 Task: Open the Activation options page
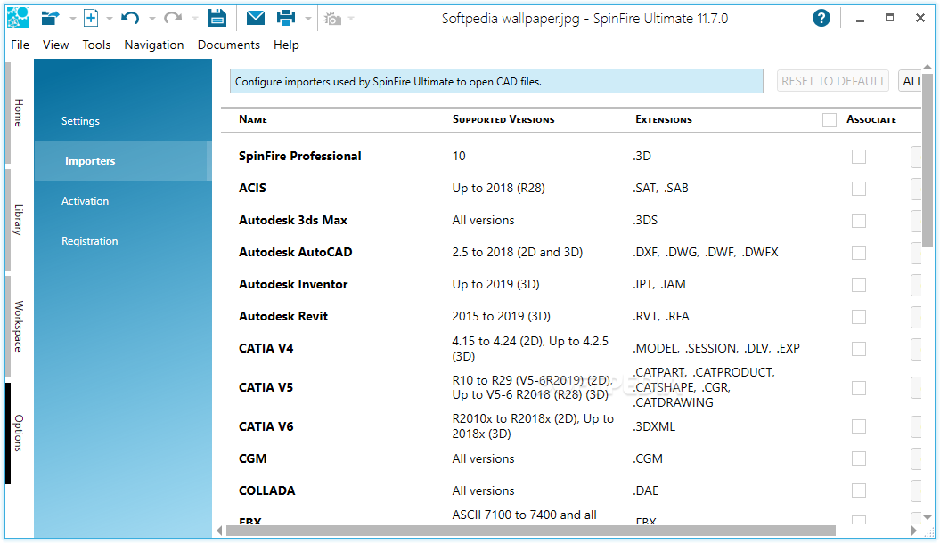123,201
